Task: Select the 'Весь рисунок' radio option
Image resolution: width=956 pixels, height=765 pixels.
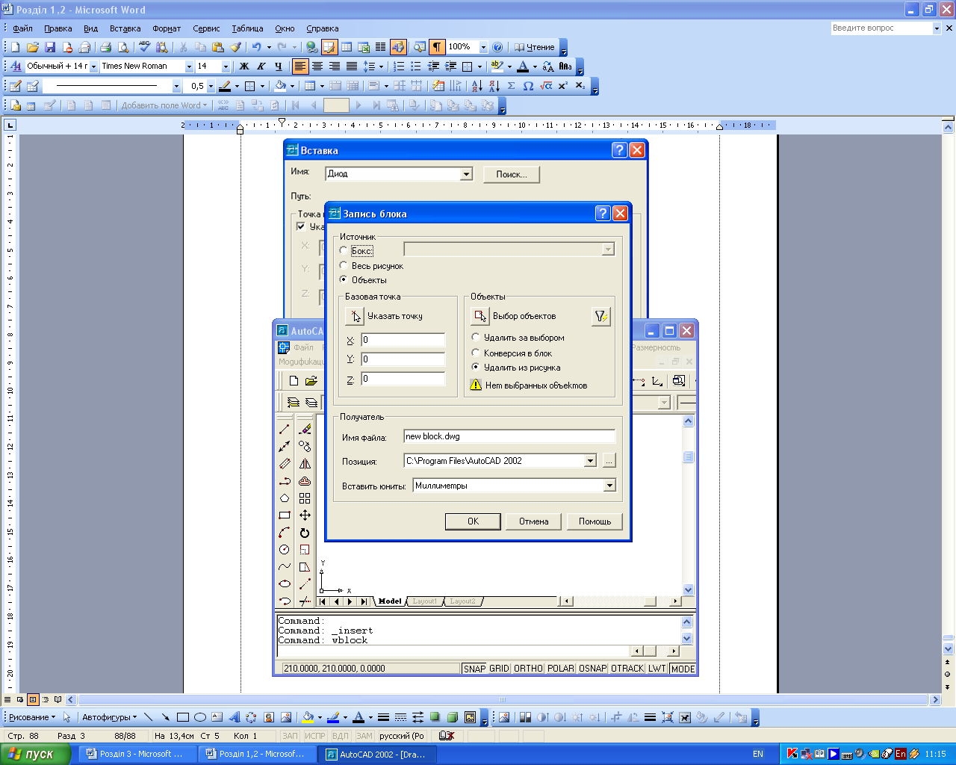Action: [344, 265]
